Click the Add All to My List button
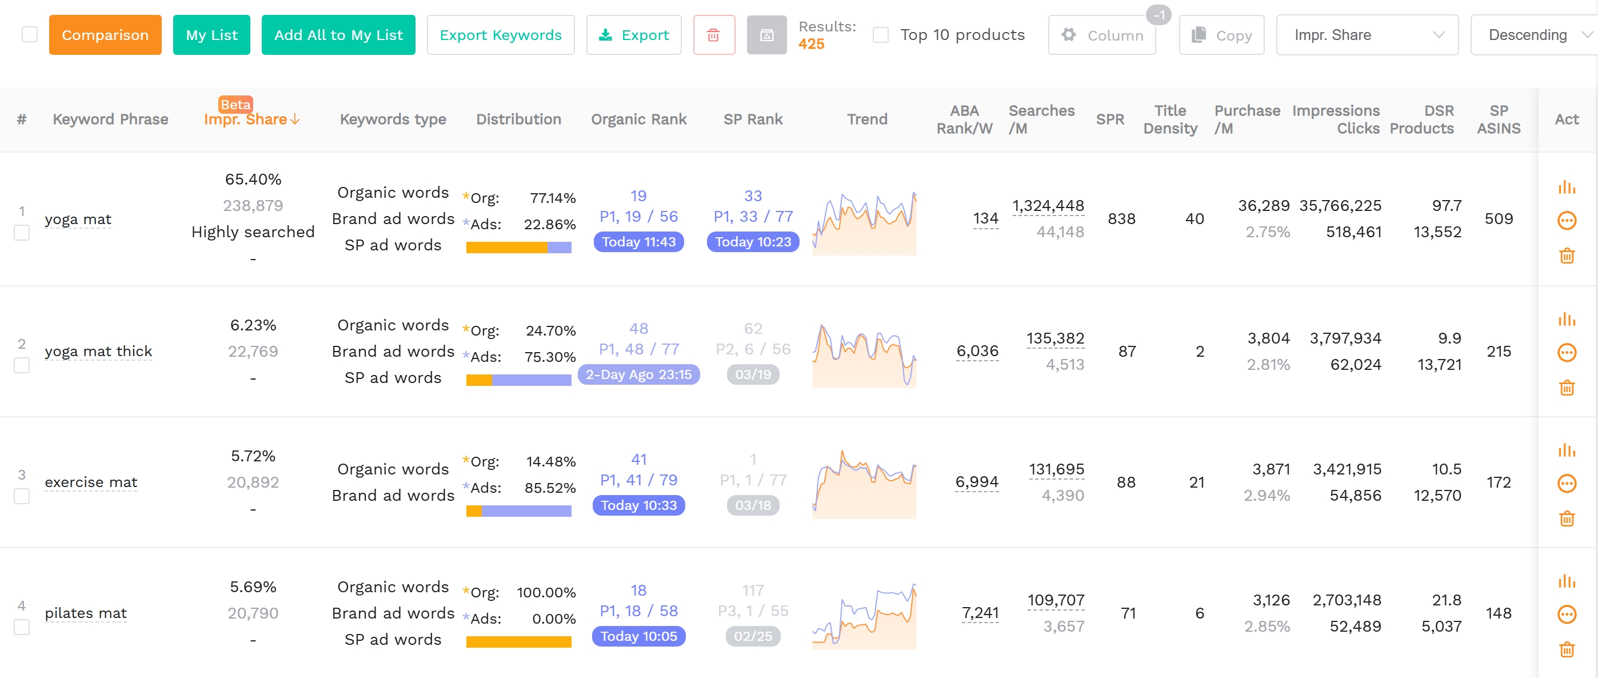The image size is (1598, 678). (338, 35)
